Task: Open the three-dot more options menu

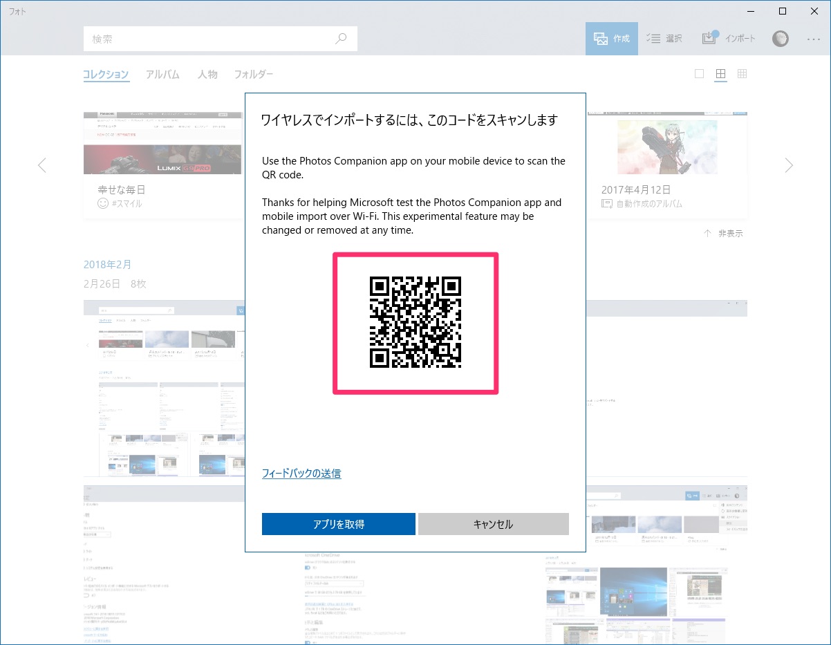Action: pos(812,39)
